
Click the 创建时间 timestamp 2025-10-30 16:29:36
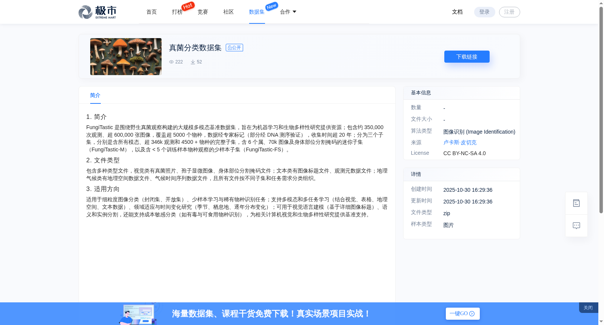[468, 190]
